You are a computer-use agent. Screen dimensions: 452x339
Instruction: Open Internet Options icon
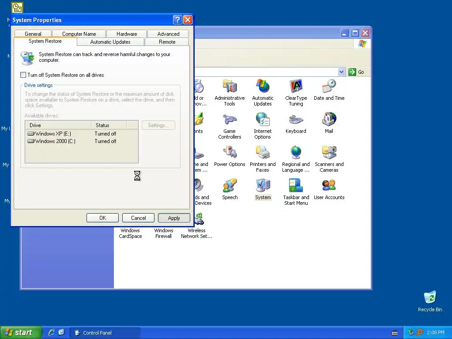coord(263,126)
